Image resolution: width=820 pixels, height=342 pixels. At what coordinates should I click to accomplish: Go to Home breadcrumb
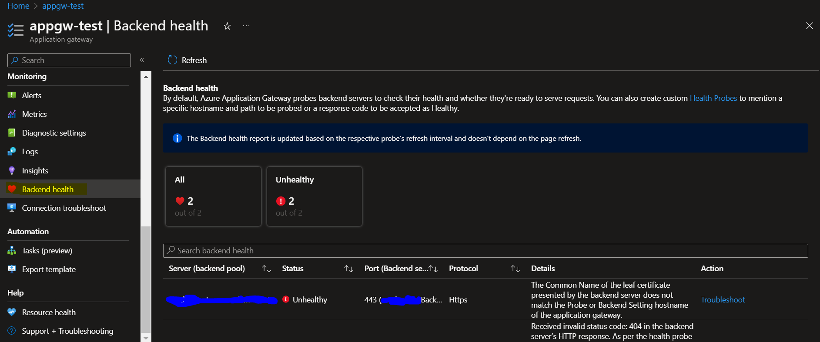point(18,6)
